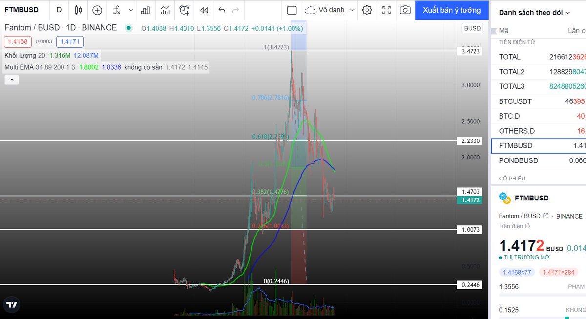586x319 pixels.
Task: Redo the last chart action
Action: coord(236,10)
